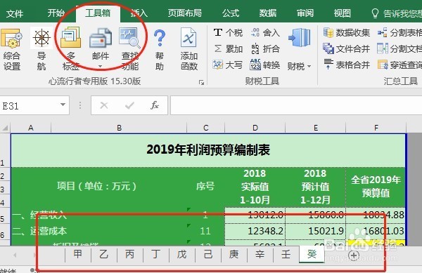Select column D header
Viewport: 422px width, 273px height.
point(255,128)
